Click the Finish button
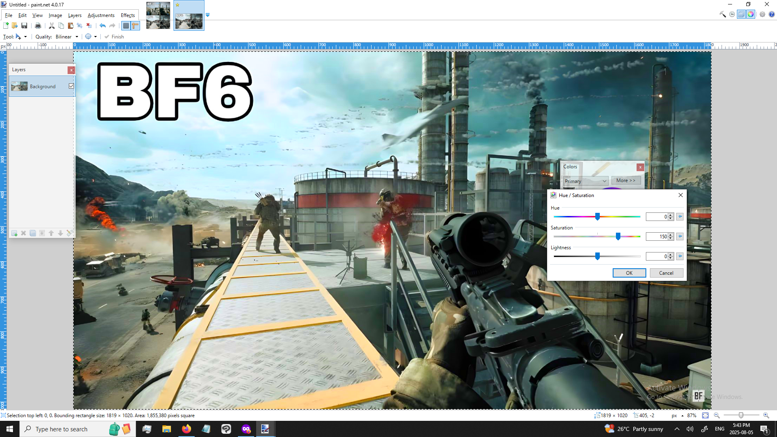The height and width of the screenshot is (437, 777). 114,37
